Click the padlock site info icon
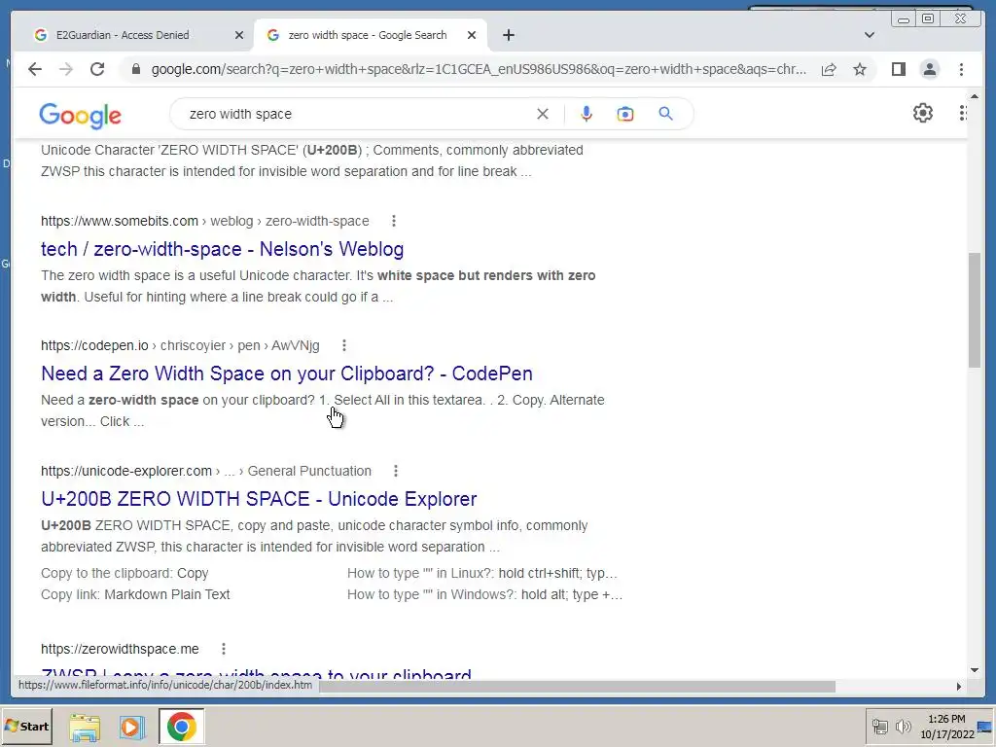 (135, 69)
